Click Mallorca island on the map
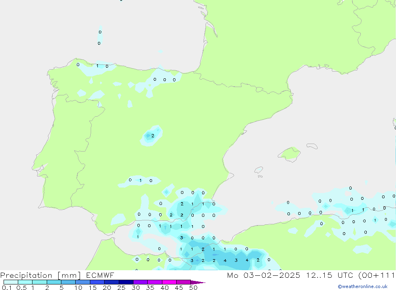396x290 pixels. pyautogui.click(x=289, y=154)
